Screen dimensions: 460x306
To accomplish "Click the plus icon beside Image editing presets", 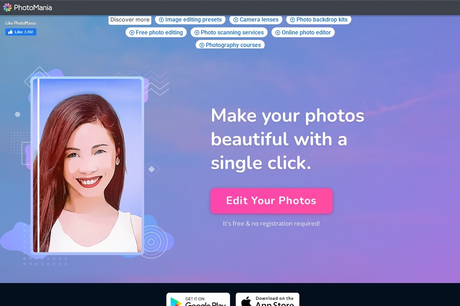I will coord(161,20).
